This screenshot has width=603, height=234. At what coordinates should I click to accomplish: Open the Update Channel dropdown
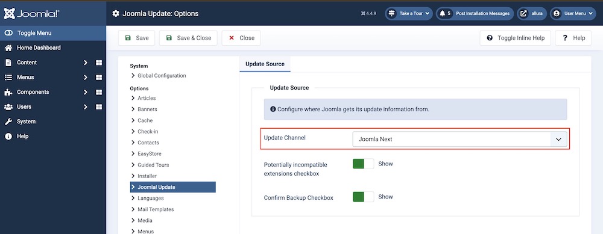click(x=459, y=139)
